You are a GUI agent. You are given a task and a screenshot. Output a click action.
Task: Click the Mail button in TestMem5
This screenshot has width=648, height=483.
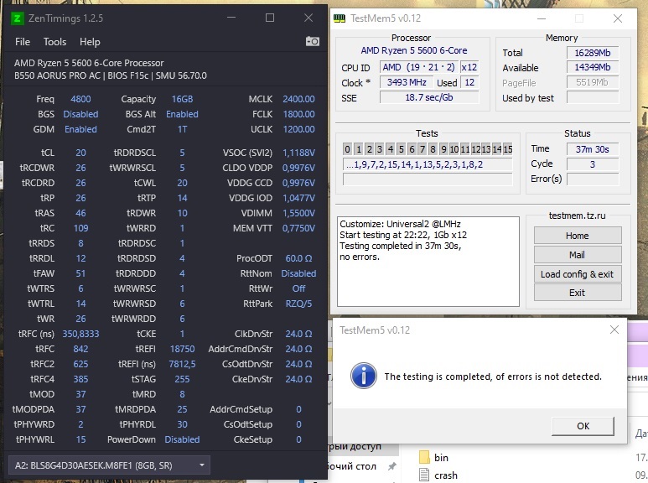(x=578, y=255)
